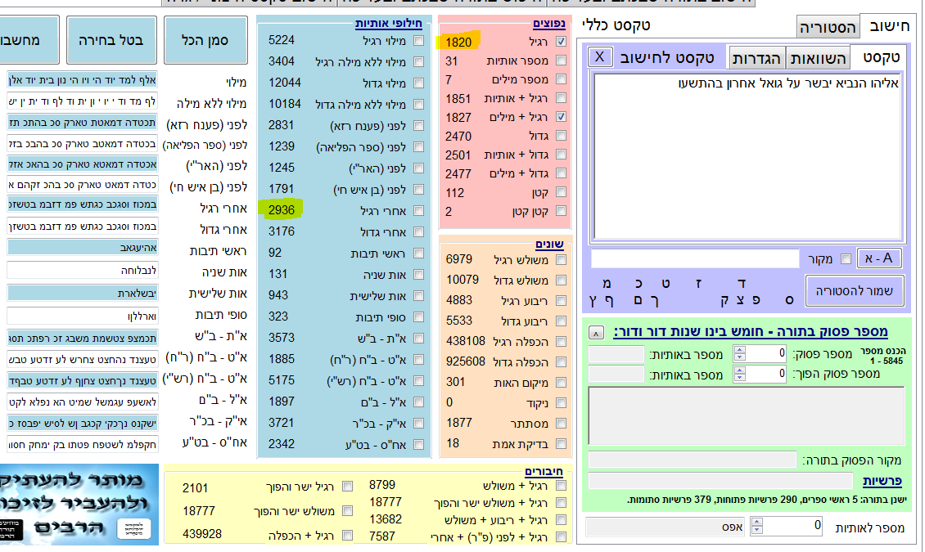This screenshot has width=925, height=552.
Task: Click the X button to clear the calculation text
Action: click(x=600, y=56)
